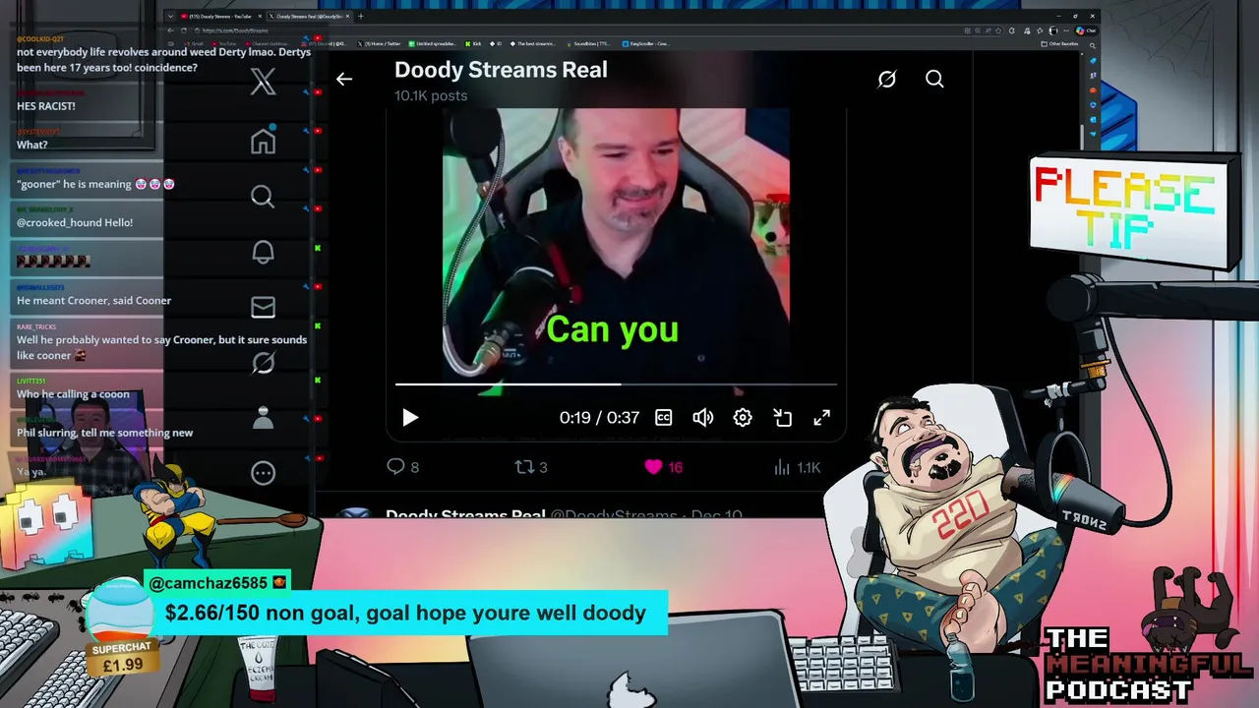The width and height of the screenshot is (1259, 708).
Task: Click '10.1K posts' under the profile name
Action: tap(431, 95)
